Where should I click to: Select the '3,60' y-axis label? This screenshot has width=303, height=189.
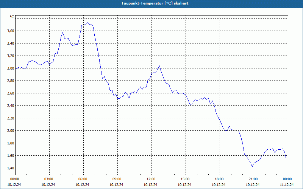(11, 31)
